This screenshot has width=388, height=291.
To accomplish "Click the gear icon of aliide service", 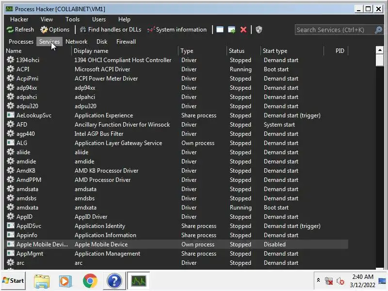I will tap(10, 152).
